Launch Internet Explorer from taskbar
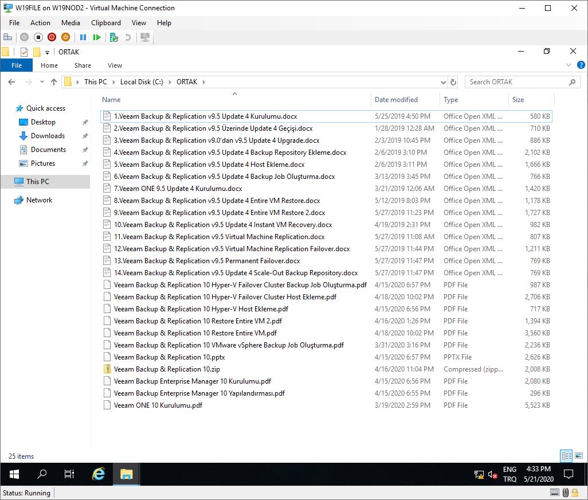This screenshot has width=588, height=500. coord(99,475)
